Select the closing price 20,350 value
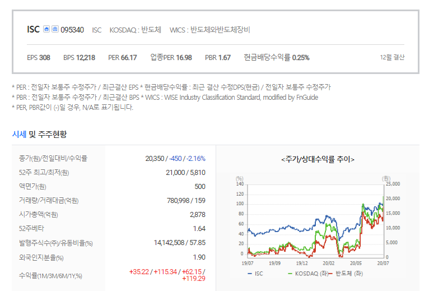Screen dimensions: 429x291 (155, 159)
